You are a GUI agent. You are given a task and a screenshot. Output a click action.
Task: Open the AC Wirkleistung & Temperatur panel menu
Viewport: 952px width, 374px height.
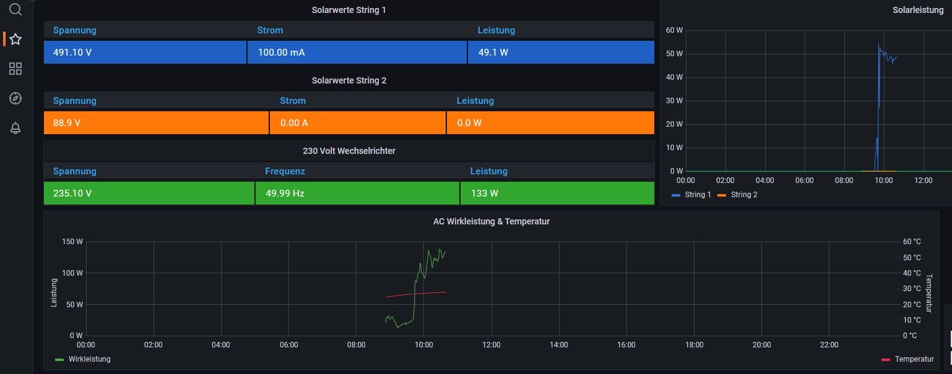click(491, 221)
